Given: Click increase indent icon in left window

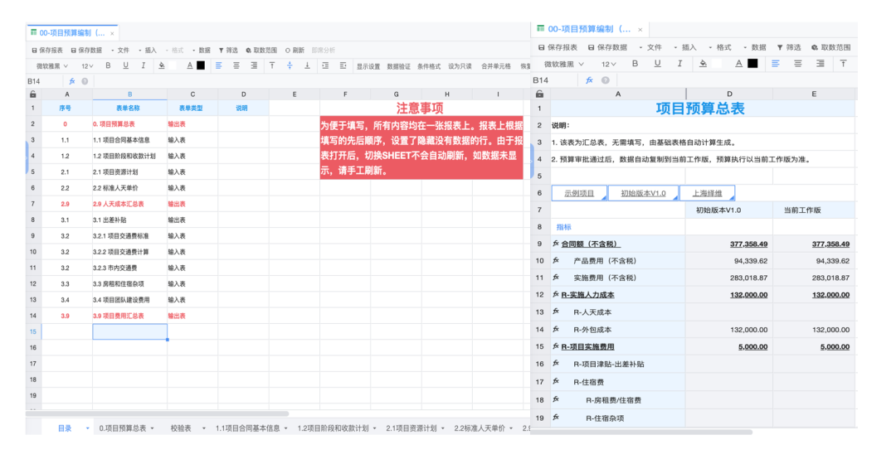Looking at the screenshot, I should click(343, 65).
